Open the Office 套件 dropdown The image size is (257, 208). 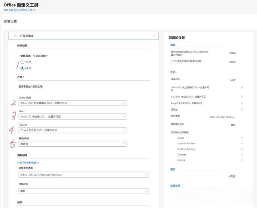(x=72, y=103)
